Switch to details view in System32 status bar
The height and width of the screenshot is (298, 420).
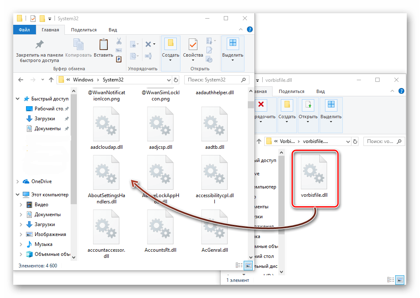click(x=239, y=265)
